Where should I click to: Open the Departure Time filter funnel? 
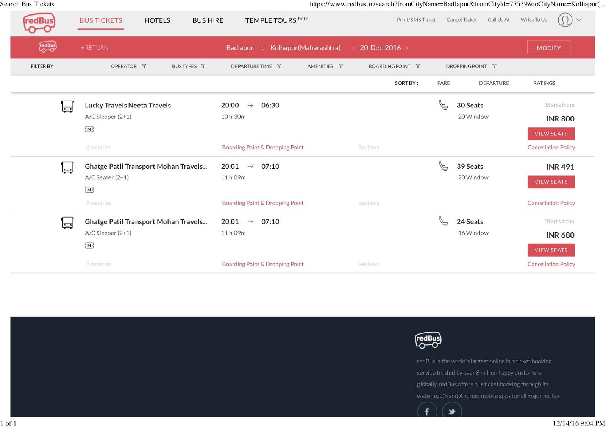click(279, 66)
